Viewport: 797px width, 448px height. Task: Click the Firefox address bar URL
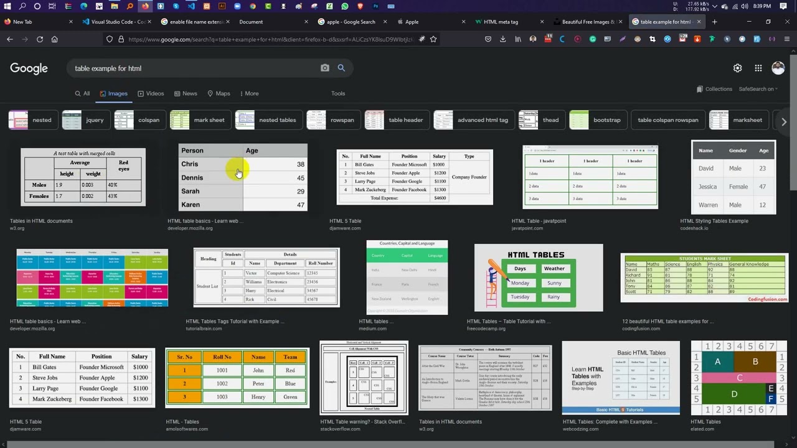(x=271, y=39)
